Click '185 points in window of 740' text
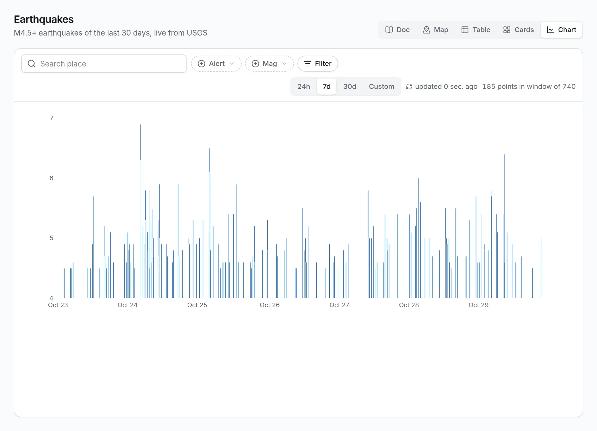597x431 pixels. (x=529, y=87)
